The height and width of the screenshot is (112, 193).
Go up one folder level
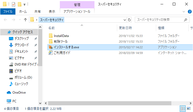(x=25, y=20)
